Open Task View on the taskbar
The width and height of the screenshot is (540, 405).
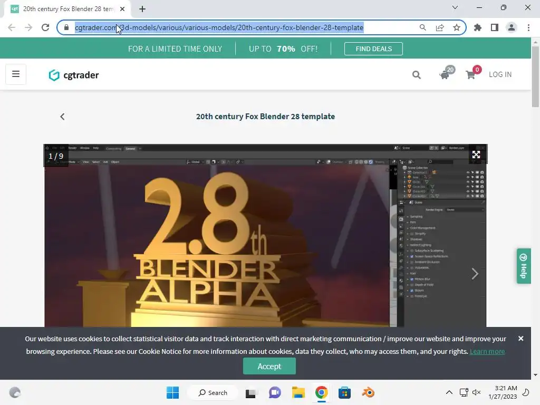[x=250, y=392]
